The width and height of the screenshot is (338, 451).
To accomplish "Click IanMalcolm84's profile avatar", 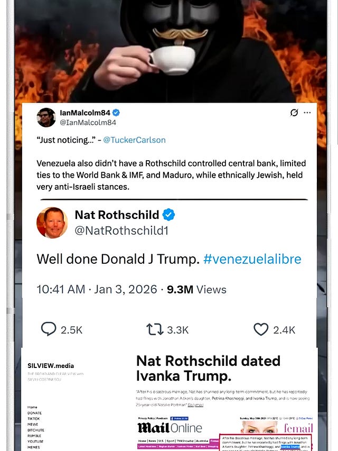I will click(46, 117).
